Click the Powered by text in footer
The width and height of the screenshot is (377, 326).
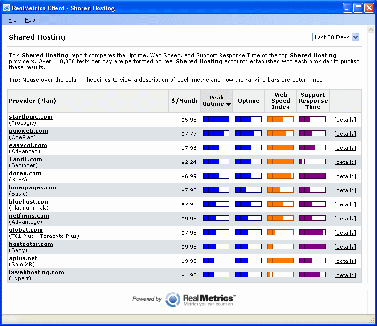(x=147, y=299)
